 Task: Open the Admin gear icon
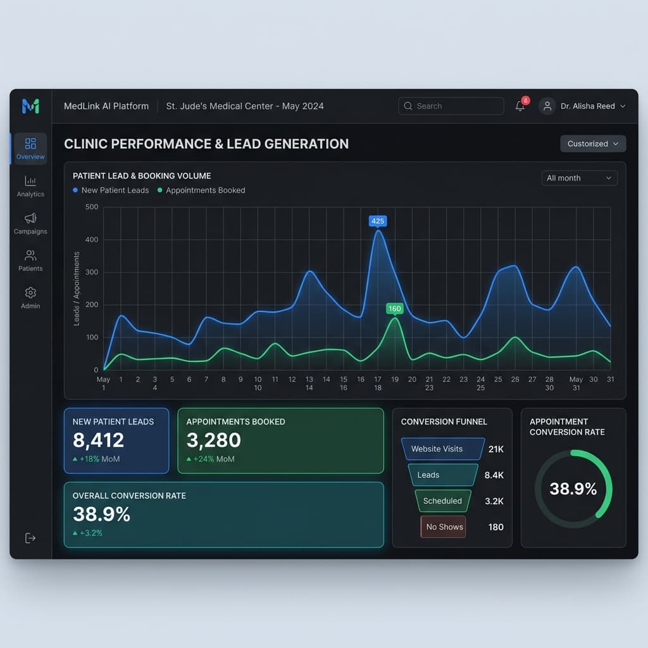click(30, 293)
